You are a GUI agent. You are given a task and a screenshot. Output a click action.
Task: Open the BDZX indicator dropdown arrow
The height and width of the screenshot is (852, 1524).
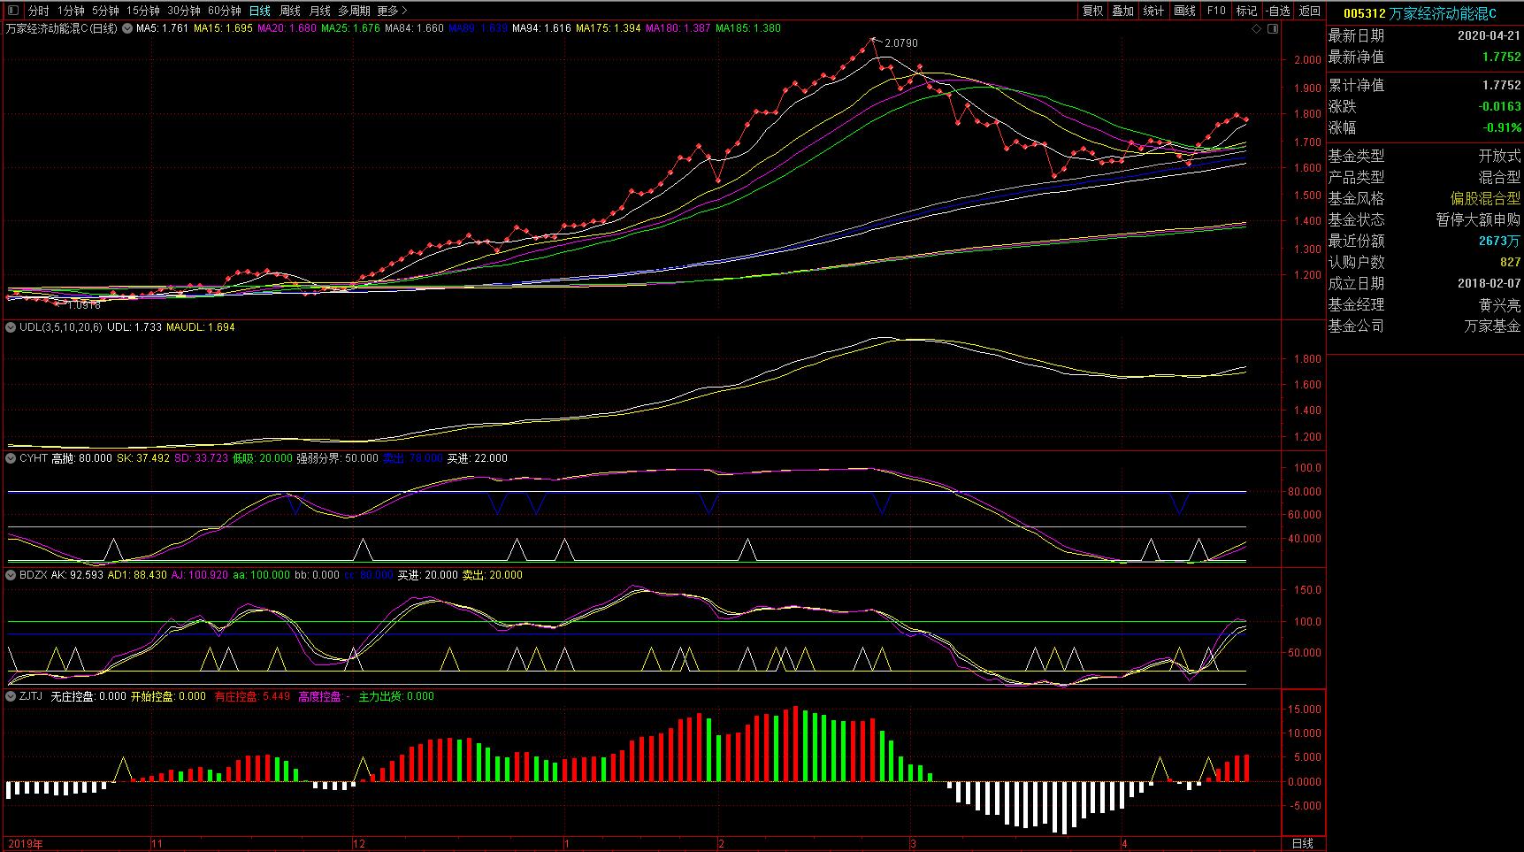[x=11, y=575]
